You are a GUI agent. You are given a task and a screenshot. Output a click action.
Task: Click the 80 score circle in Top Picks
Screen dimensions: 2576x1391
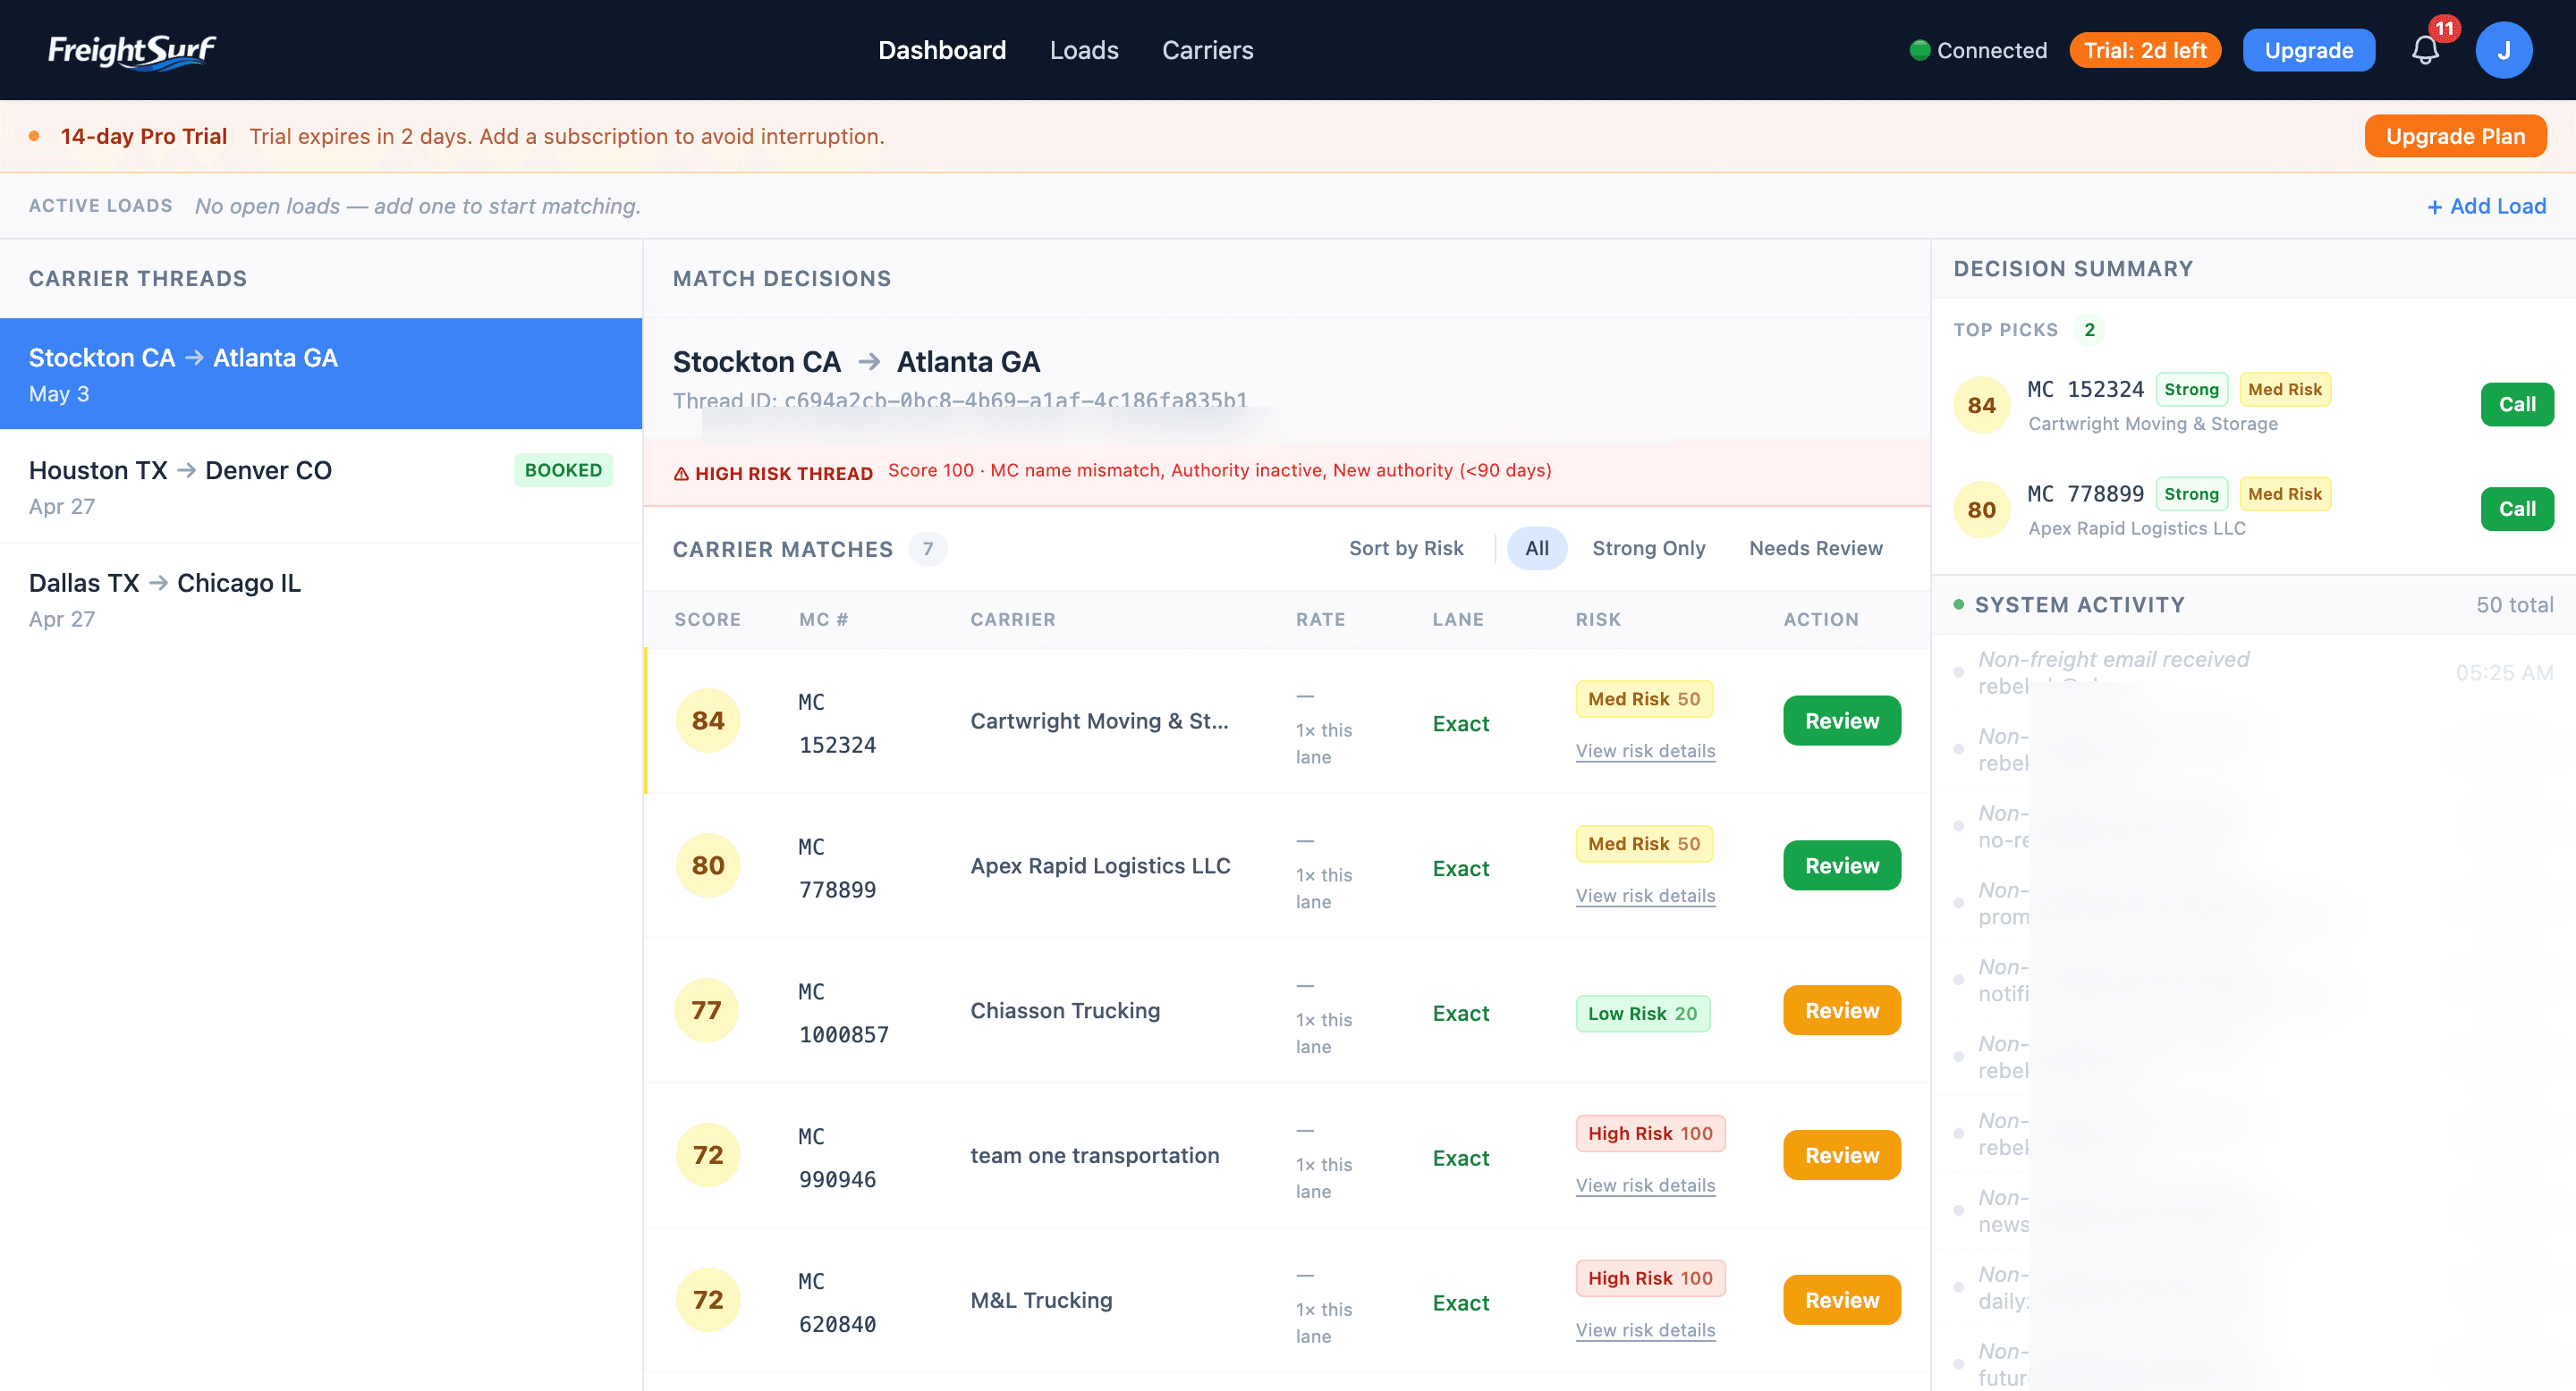pyautogui.click(x=1981, y=510)
